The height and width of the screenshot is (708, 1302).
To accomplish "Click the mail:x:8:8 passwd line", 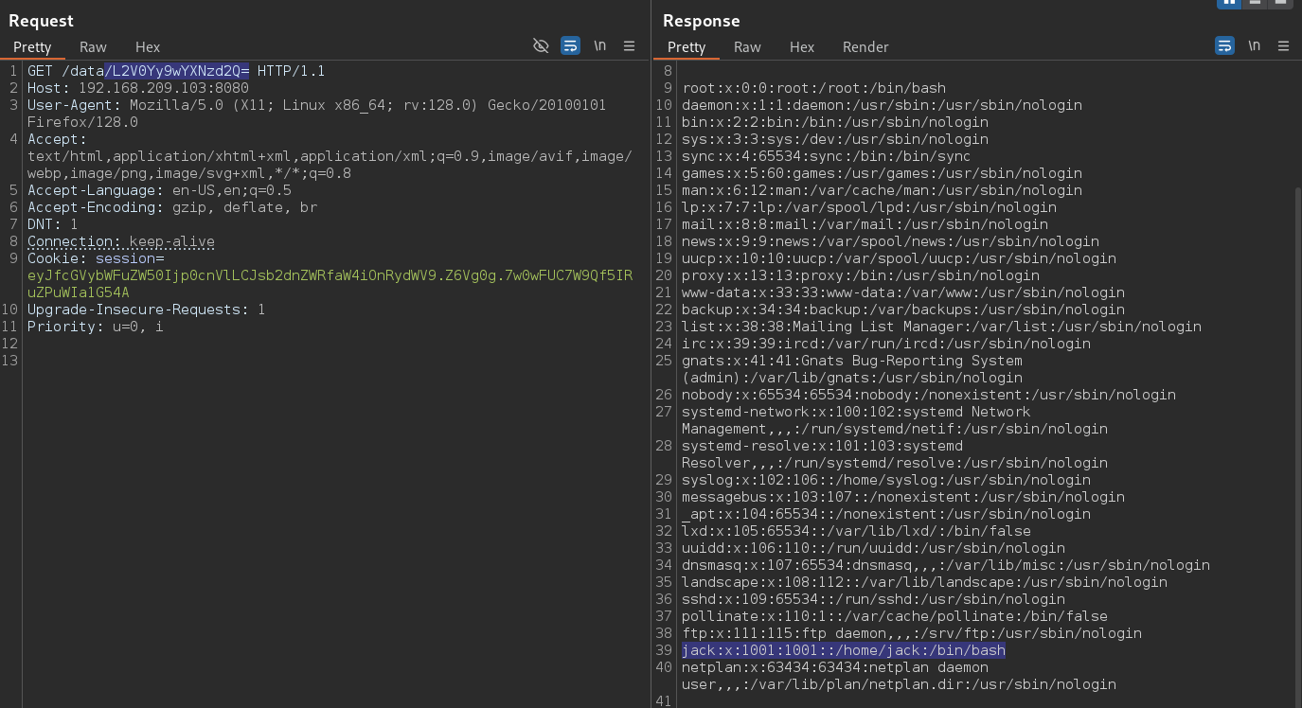I will pyautogui.click(x=865, y=224).
